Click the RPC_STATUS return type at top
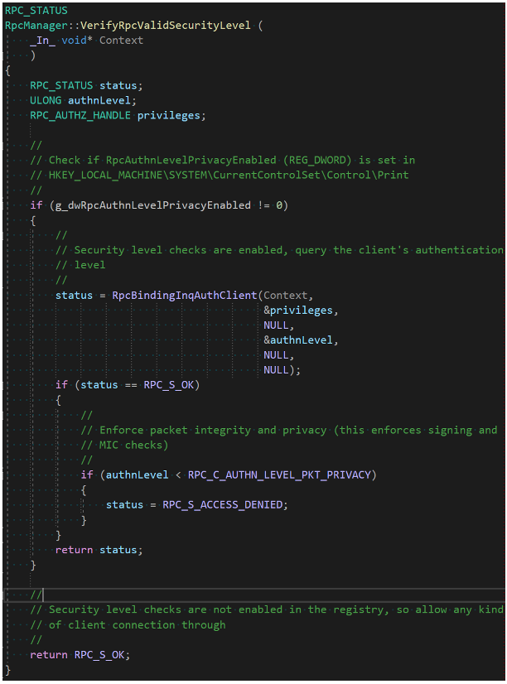Screen dimensions: 507x684 pos(36,11)
